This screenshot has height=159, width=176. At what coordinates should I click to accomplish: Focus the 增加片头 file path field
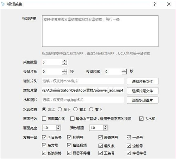tap(83, 81)
